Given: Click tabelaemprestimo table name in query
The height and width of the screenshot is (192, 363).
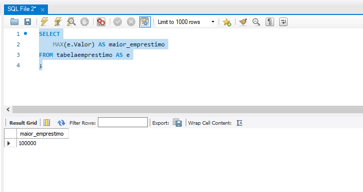Looking at the screenshot, I should coord(84,55).
